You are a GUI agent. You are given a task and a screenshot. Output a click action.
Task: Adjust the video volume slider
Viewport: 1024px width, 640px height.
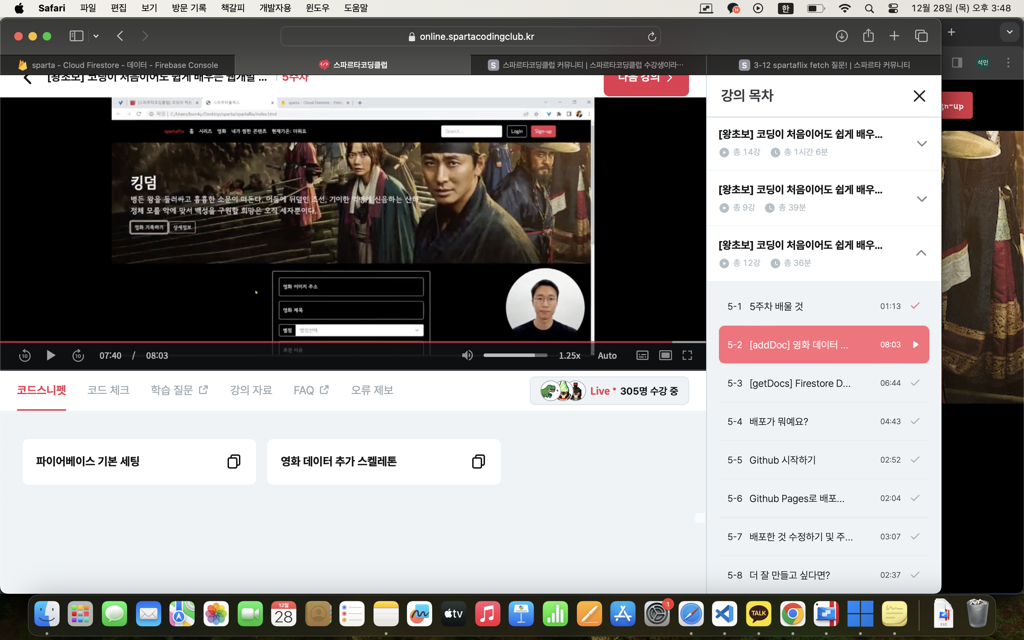click(515, 356)
